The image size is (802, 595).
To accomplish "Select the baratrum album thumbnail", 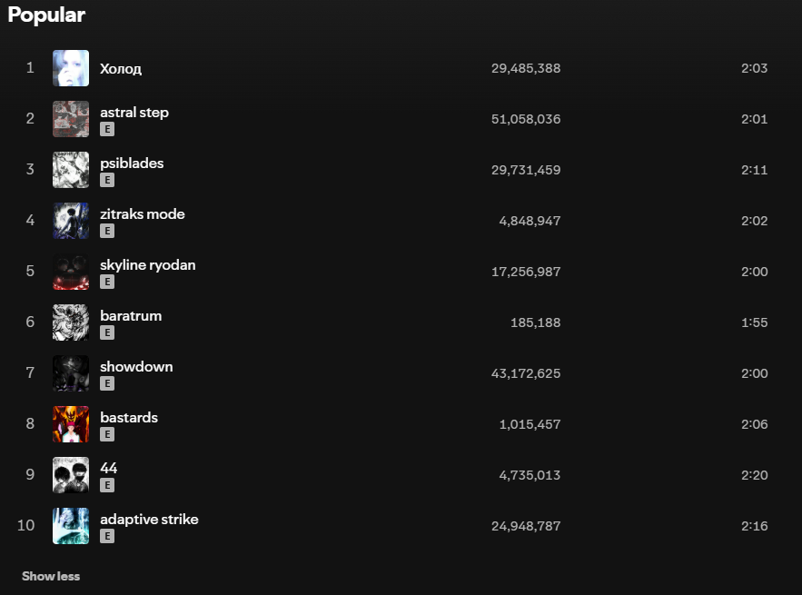I will click(71, 322).
